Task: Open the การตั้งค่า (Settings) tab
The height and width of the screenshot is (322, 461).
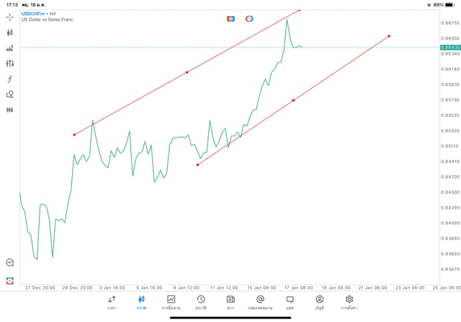Action: (x=349, y=302)
